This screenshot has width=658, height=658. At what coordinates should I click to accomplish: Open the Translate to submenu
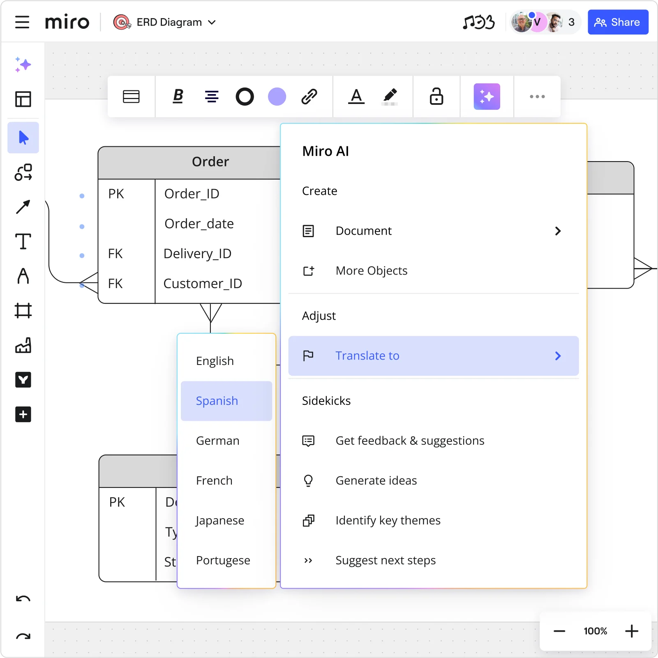[x=434, y=356]
